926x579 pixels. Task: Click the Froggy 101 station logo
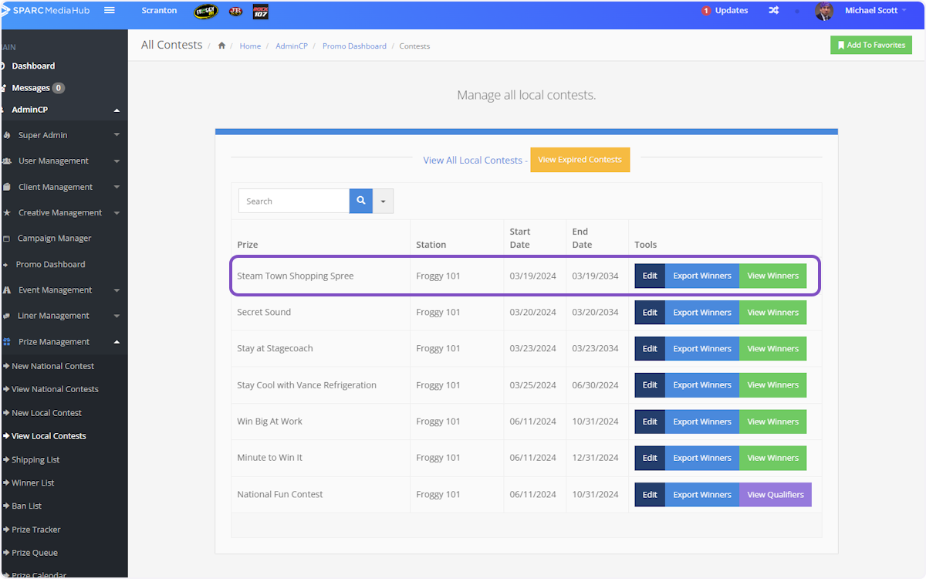click(206, 12)
